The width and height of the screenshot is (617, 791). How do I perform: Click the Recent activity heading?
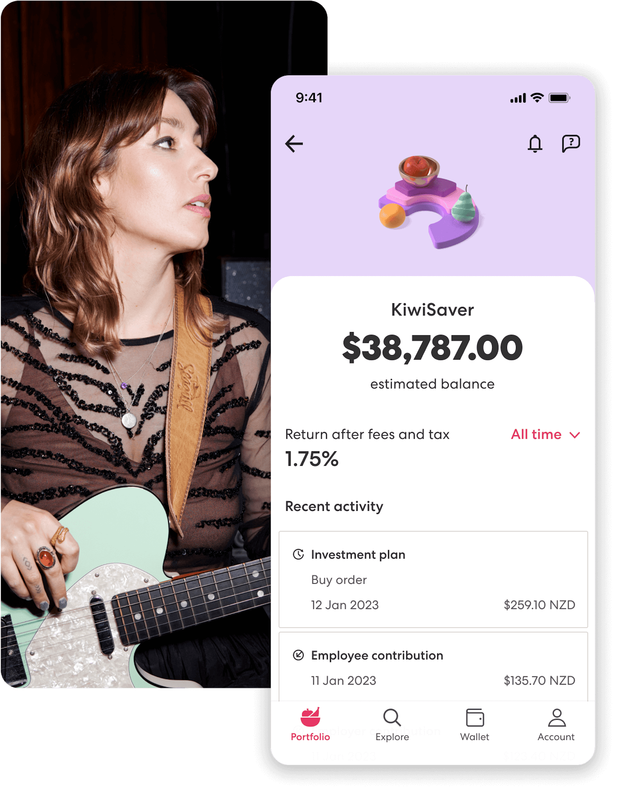334,506
